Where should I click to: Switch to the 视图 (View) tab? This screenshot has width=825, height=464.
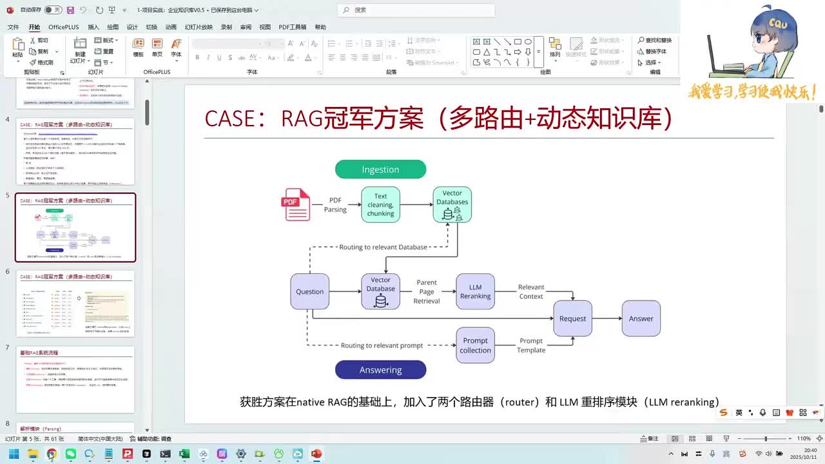(265, 27)
